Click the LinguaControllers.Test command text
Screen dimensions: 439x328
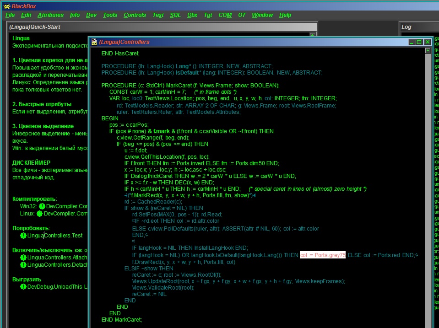[55, 236]
